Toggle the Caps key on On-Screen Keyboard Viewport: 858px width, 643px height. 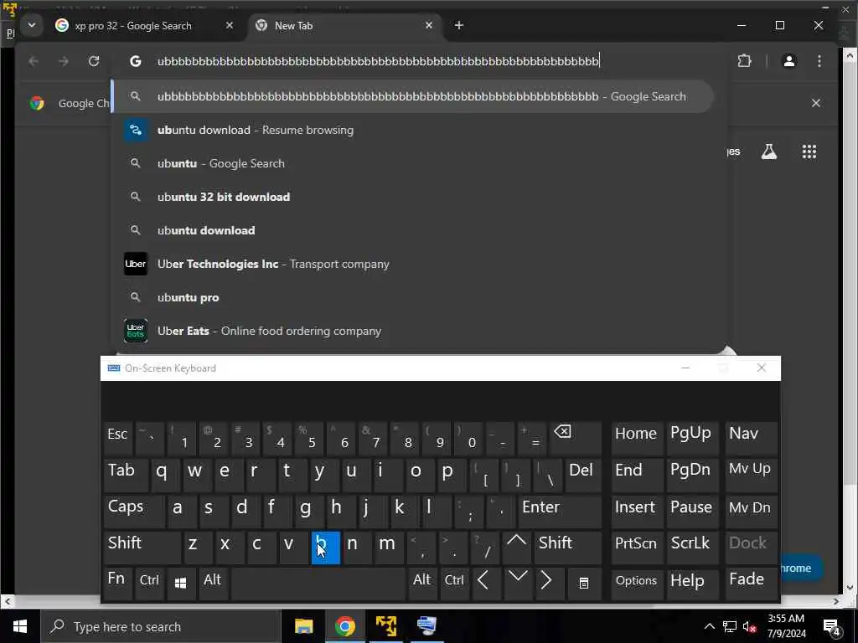point(133,511)
